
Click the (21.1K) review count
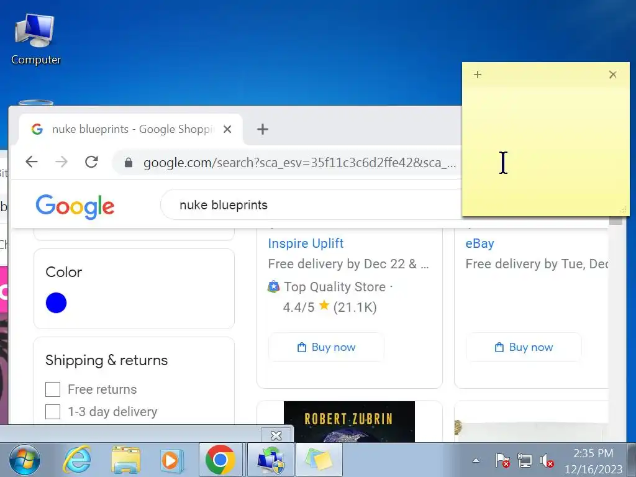pyautogui.click(x=355, y=307)
